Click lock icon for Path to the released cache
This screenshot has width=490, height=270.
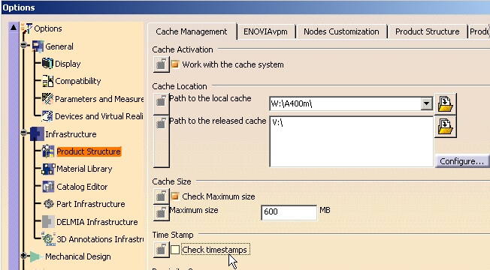[x=161, y=142]
